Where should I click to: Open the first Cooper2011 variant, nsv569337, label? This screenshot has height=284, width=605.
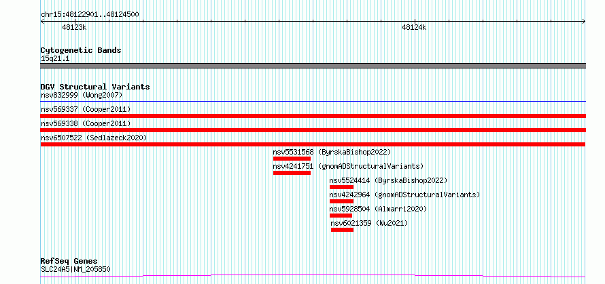point(86,109)
